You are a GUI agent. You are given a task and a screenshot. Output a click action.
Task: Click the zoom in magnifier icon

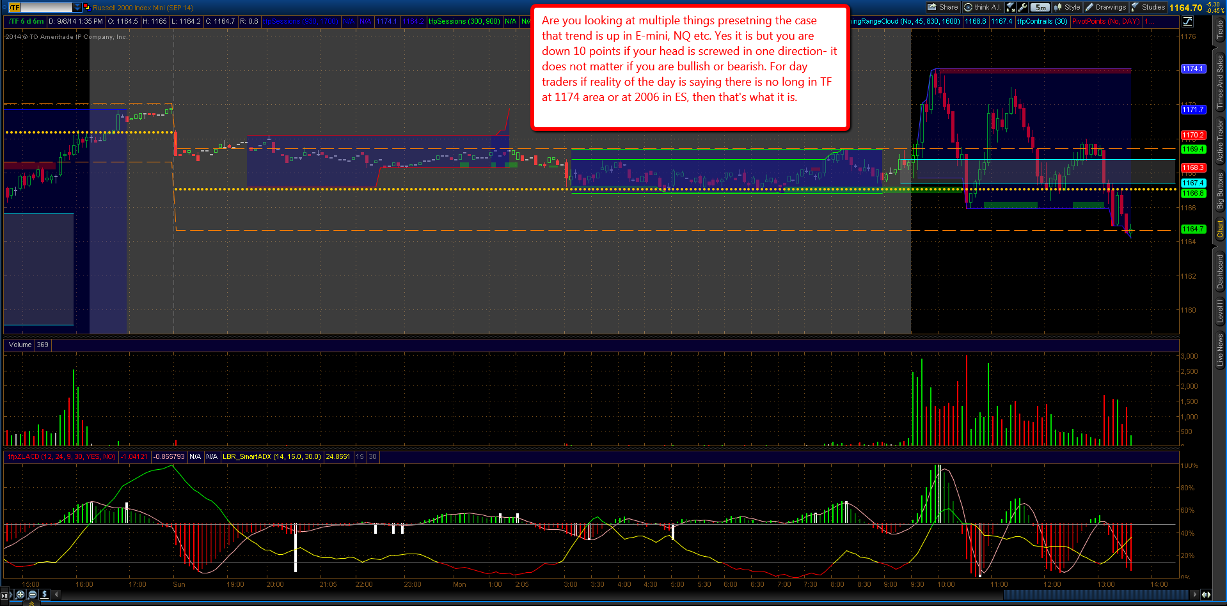20,594
